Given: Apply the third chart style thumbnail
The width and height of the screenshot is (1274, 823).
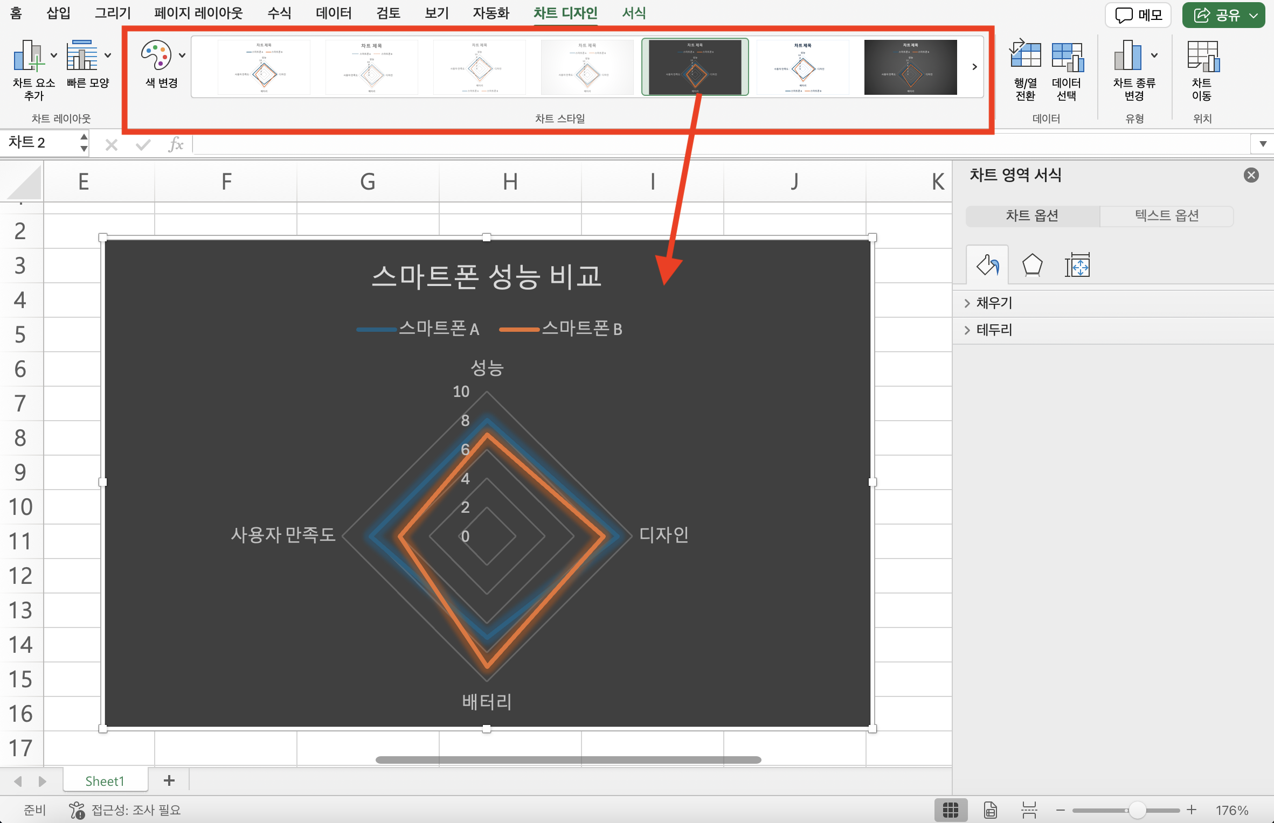Looking at the screenshot, I should point(480,67).
